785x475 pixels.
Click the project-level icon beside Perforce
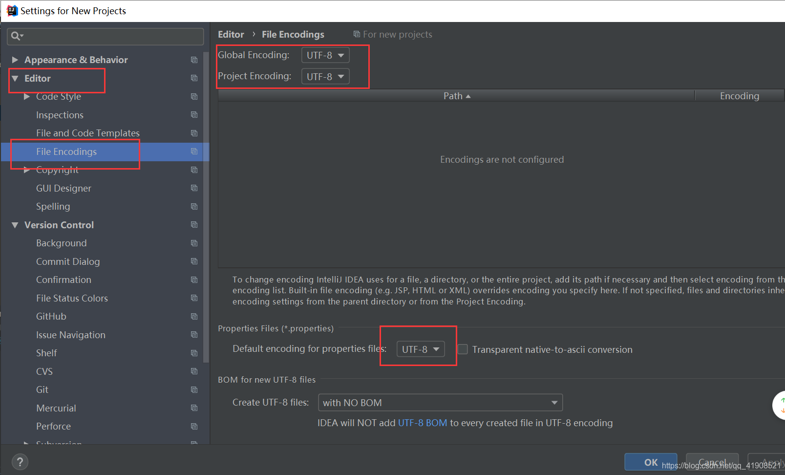pyautogui.click(x=194, y=426)
